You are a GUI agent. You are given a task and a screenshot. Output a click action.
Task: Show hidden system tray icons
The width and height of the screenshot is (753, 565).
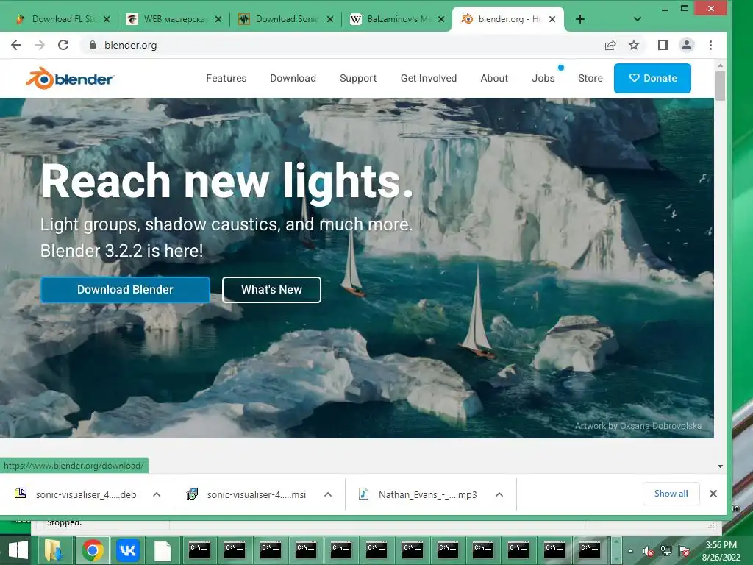[x=630, y=551]
